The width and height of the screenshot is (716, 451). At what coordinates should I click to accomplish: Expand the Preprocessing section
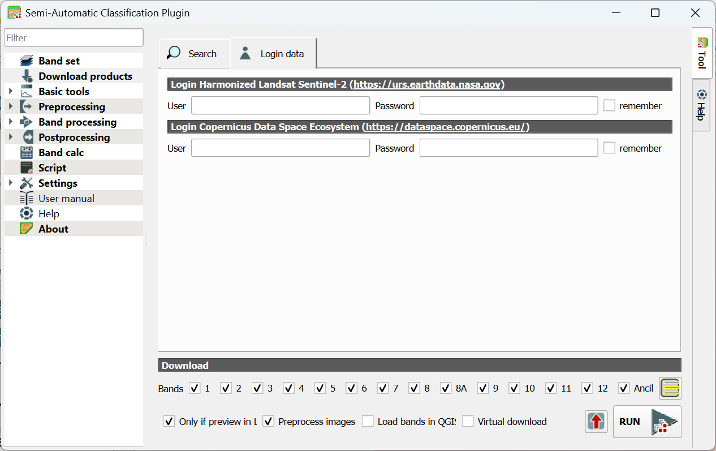11,106
